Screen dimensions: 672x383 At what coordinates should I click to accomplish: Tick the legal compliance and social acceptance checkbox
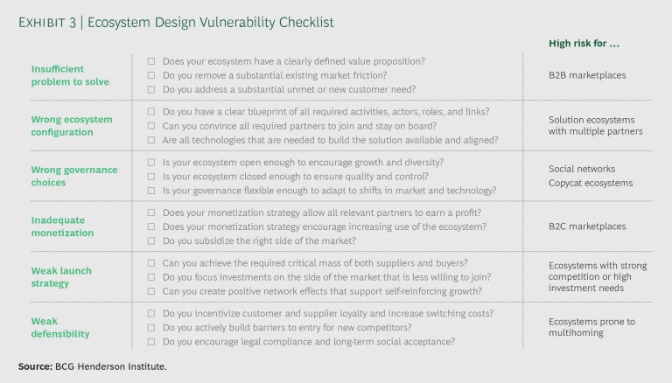[x=151, y=342]
